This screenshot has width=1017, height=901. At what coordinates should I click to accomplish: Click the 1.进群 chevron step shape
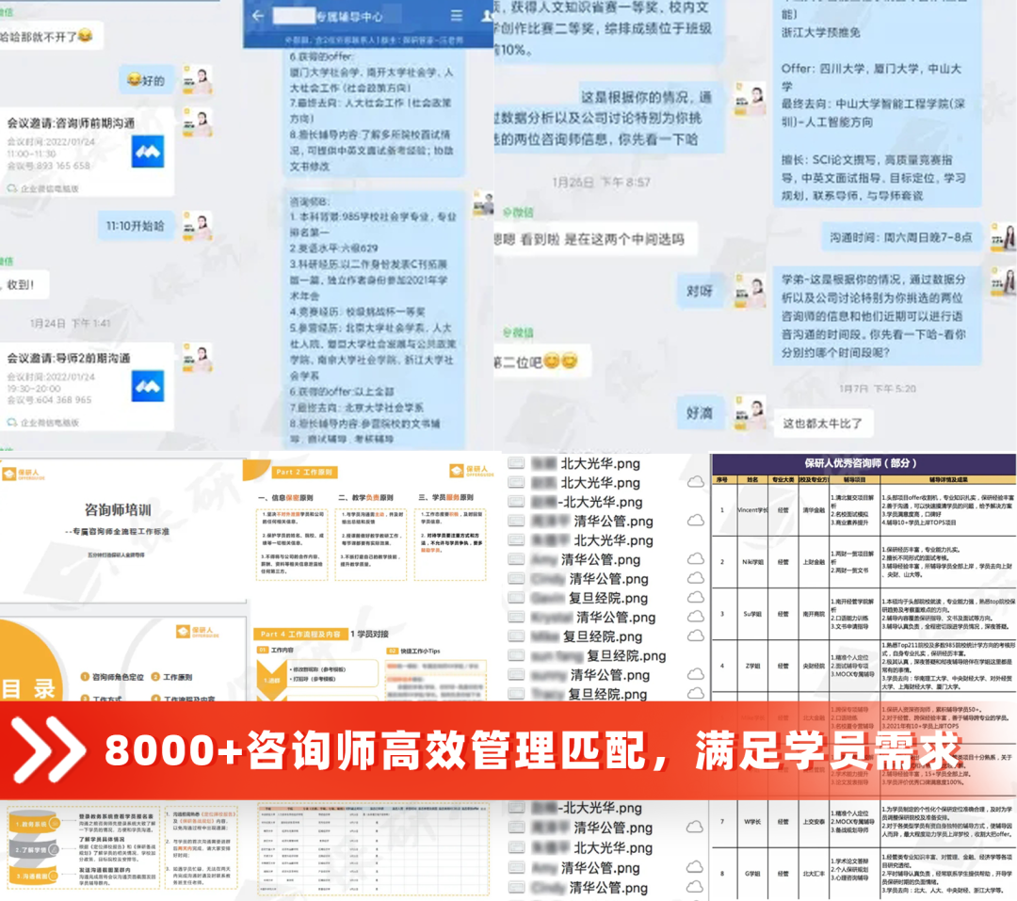(272, 679)
